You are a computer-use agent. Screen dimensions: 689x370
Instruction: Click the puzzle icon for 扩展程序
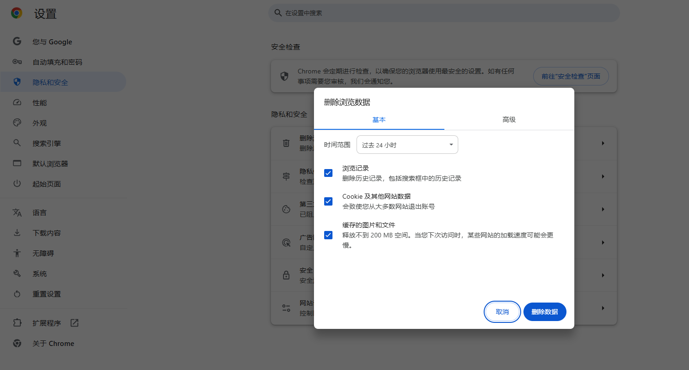[x=17, y=323]
